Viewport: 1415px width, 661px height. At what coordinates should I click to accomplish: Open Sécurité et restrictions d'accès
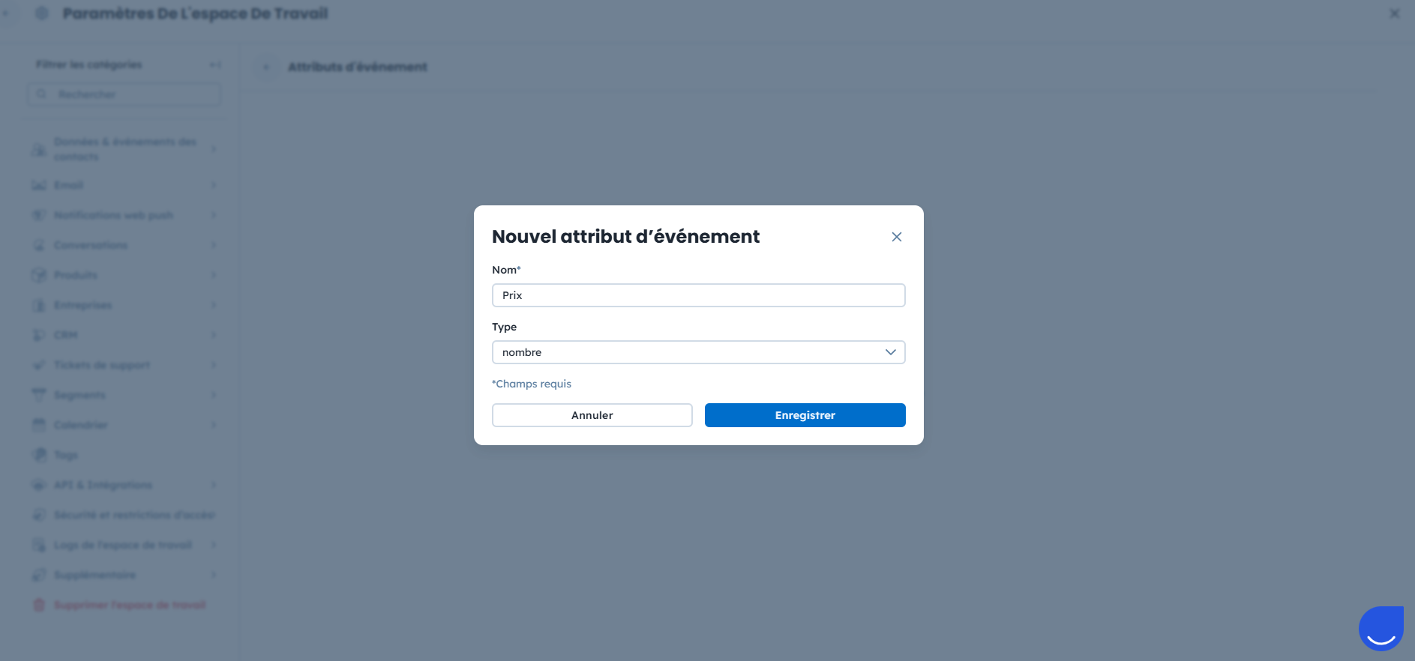click(x=124, y=515)
